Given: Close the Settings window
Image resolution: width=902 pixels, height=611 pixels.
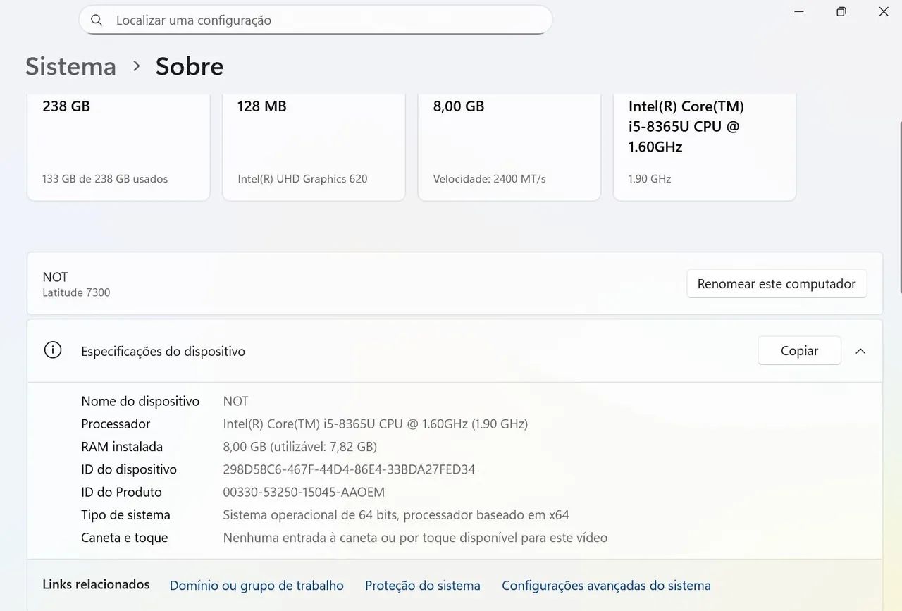Looking at the screenshot, I should point(884,11).
